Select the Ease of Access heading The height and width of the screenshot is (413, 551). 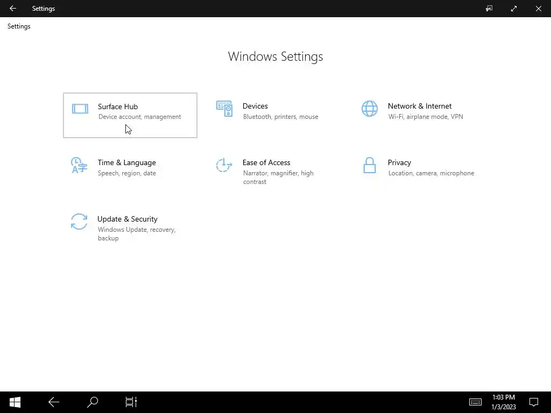point(266,162)
